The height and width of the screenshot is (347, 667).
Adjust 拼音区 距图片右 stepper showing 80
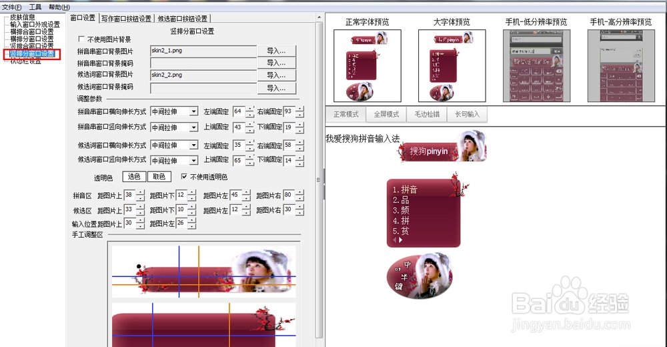click(300, 196)
